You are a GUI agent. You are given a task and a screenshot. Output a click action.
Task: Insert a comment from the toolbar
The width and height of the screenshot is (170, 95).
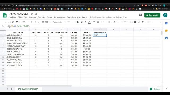135,22
